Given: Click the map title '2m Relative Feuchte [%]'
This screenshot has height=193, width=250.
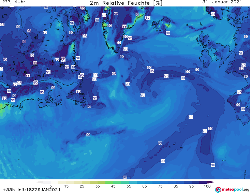Looking at the screenshot, I should [x=126, y=3].
